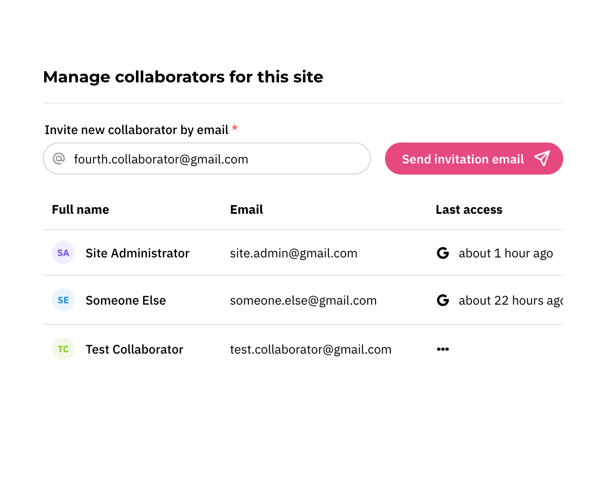Screen dimensions: 606x481
Task: Click the Last access column header
Action: click(469, 210)
